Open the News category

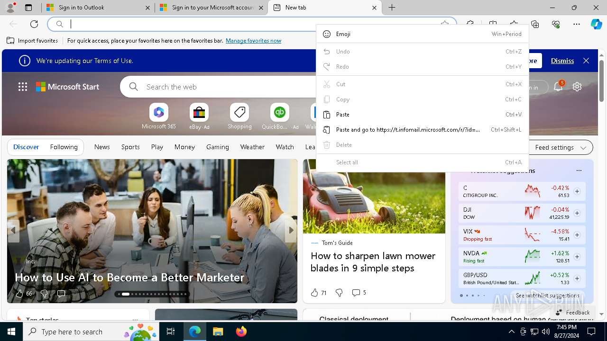(x=102, y=147)
